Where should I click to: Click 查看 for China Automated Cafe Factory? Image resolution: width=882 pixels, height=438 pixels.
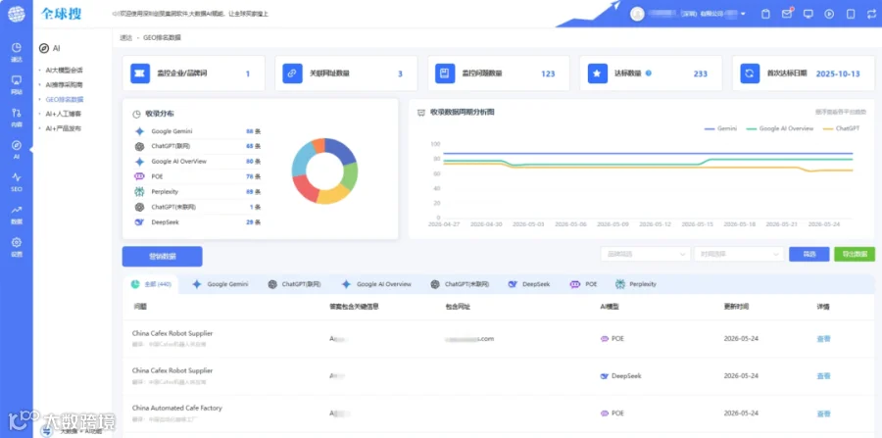(823, 414)
